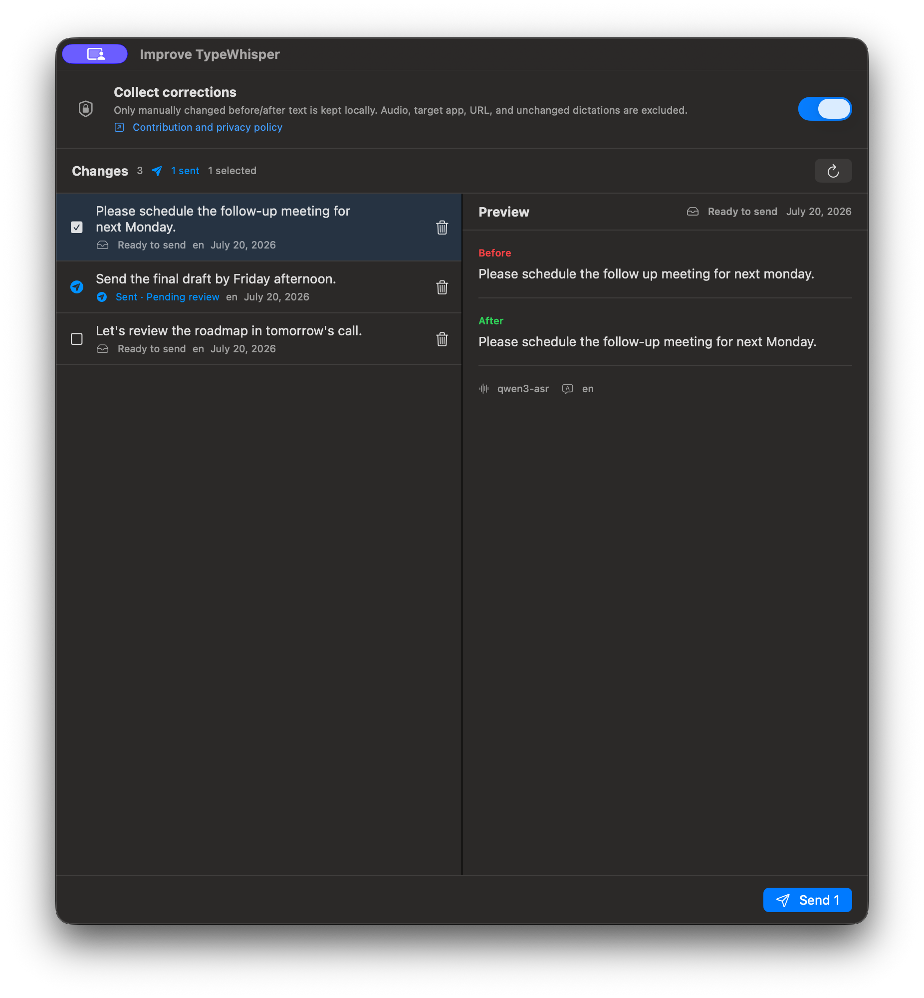Delete the 'Send the final draft' correction

tap(442, 287)
